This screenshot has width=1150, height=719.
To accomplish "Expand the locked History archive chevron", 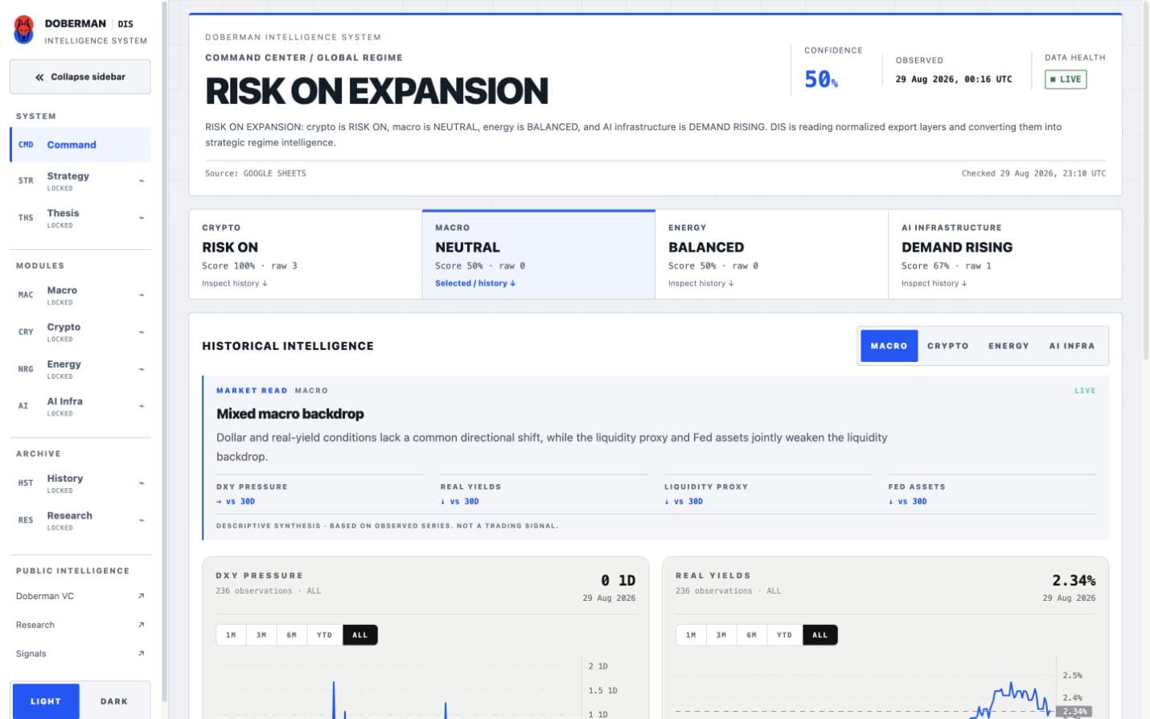I will click(142, 483).
